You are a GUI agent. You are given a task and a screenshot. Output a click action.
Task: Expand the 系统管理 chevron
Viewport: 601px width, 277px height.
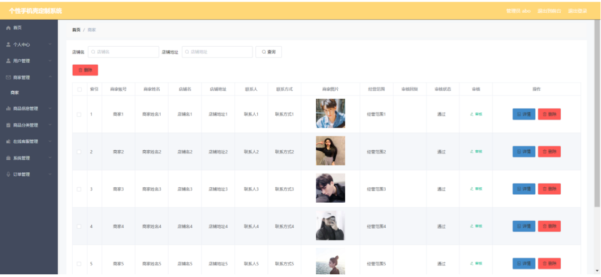[50, 158]
